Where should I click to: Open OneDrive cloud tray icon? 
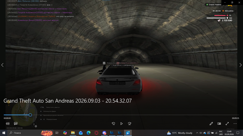(205, 133)
